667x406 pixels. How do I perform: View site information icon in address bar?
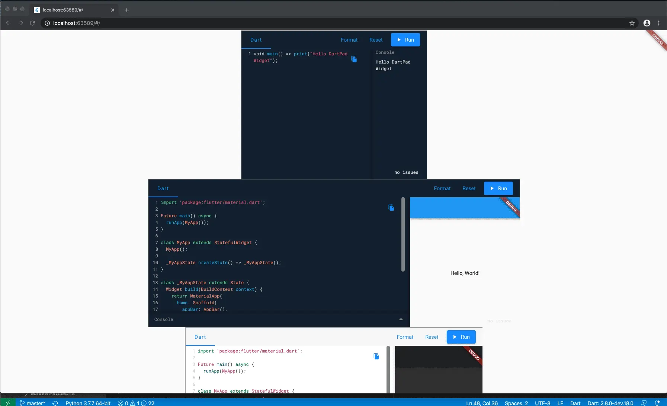[47, 23]
